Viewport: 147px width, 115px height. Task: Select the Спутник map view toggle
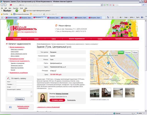[x=128, y=53]
